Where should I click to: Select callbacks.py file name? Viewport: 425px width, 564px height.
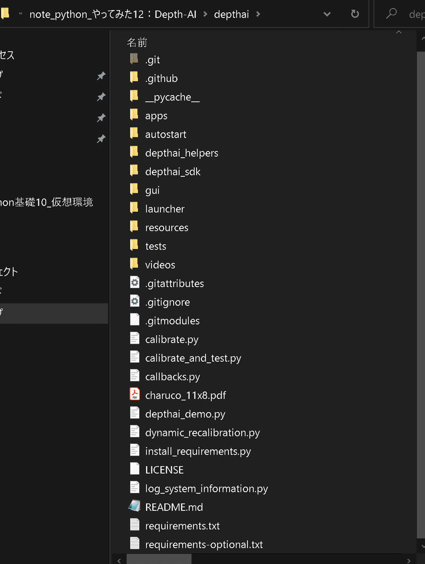tap(173, 377)
